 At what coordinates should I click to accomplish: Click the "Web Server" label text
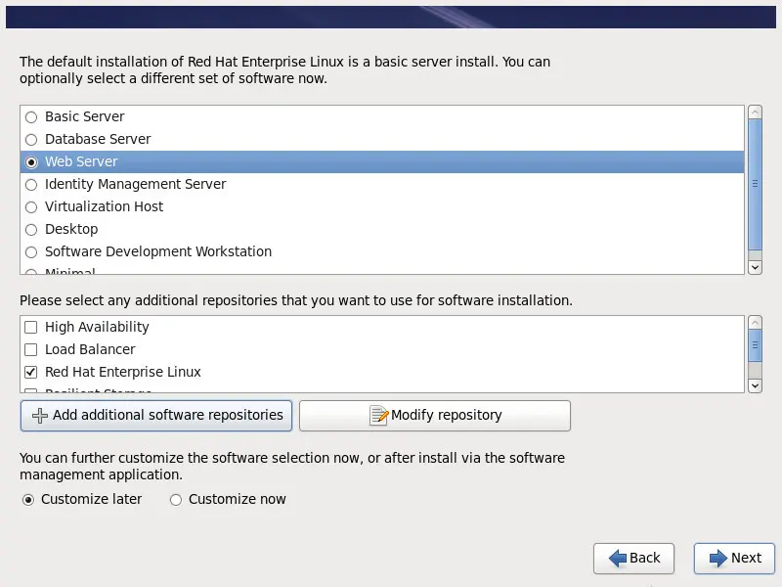pos(81,161)
